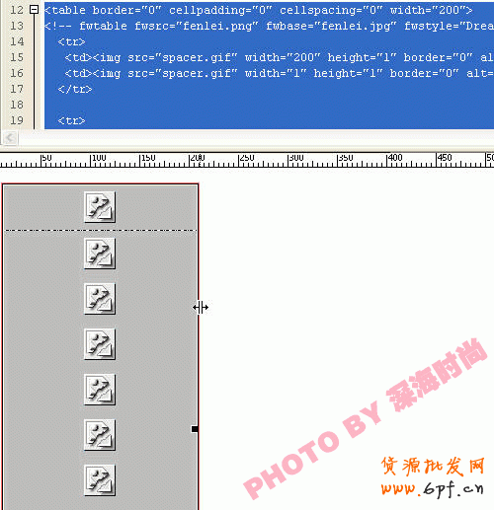Select the second broken image placeholder
The height and width of the screenshot is (510, 494).
100,254
